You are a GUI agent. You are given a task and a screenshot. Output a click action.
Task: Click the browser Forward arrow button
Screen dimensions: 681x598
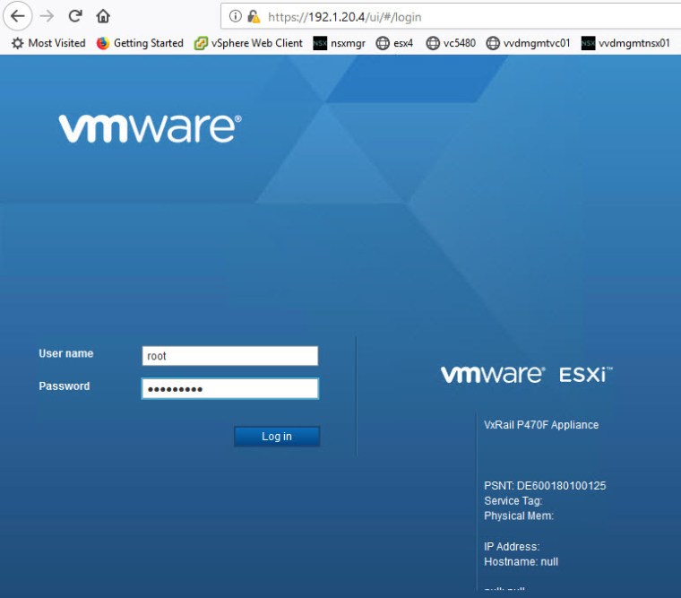(x=47, y=16)
